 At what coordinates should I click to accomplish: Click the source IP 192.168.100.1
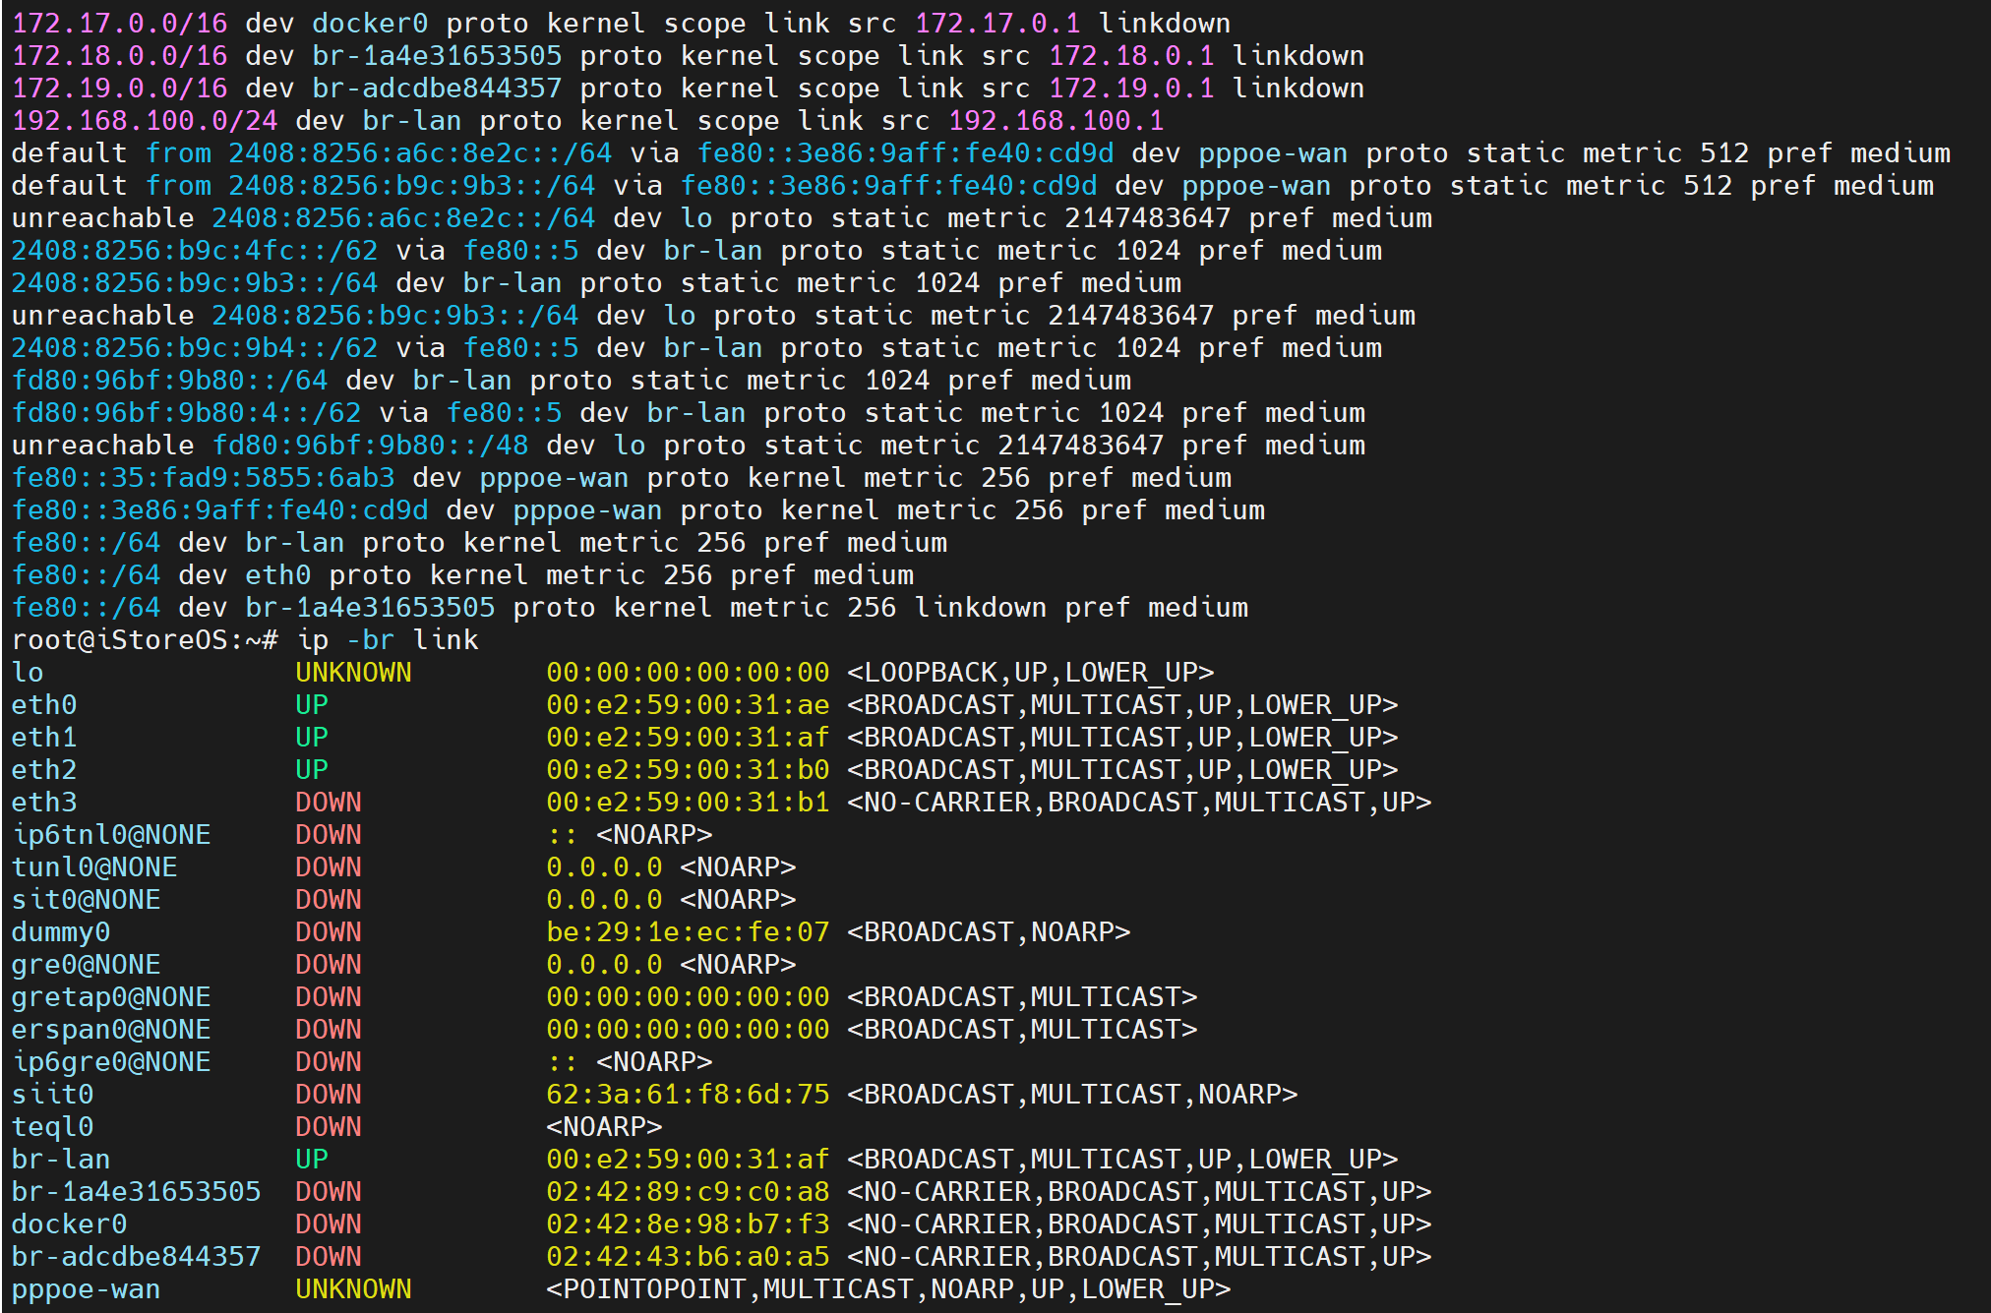[x=1056, y=120]
